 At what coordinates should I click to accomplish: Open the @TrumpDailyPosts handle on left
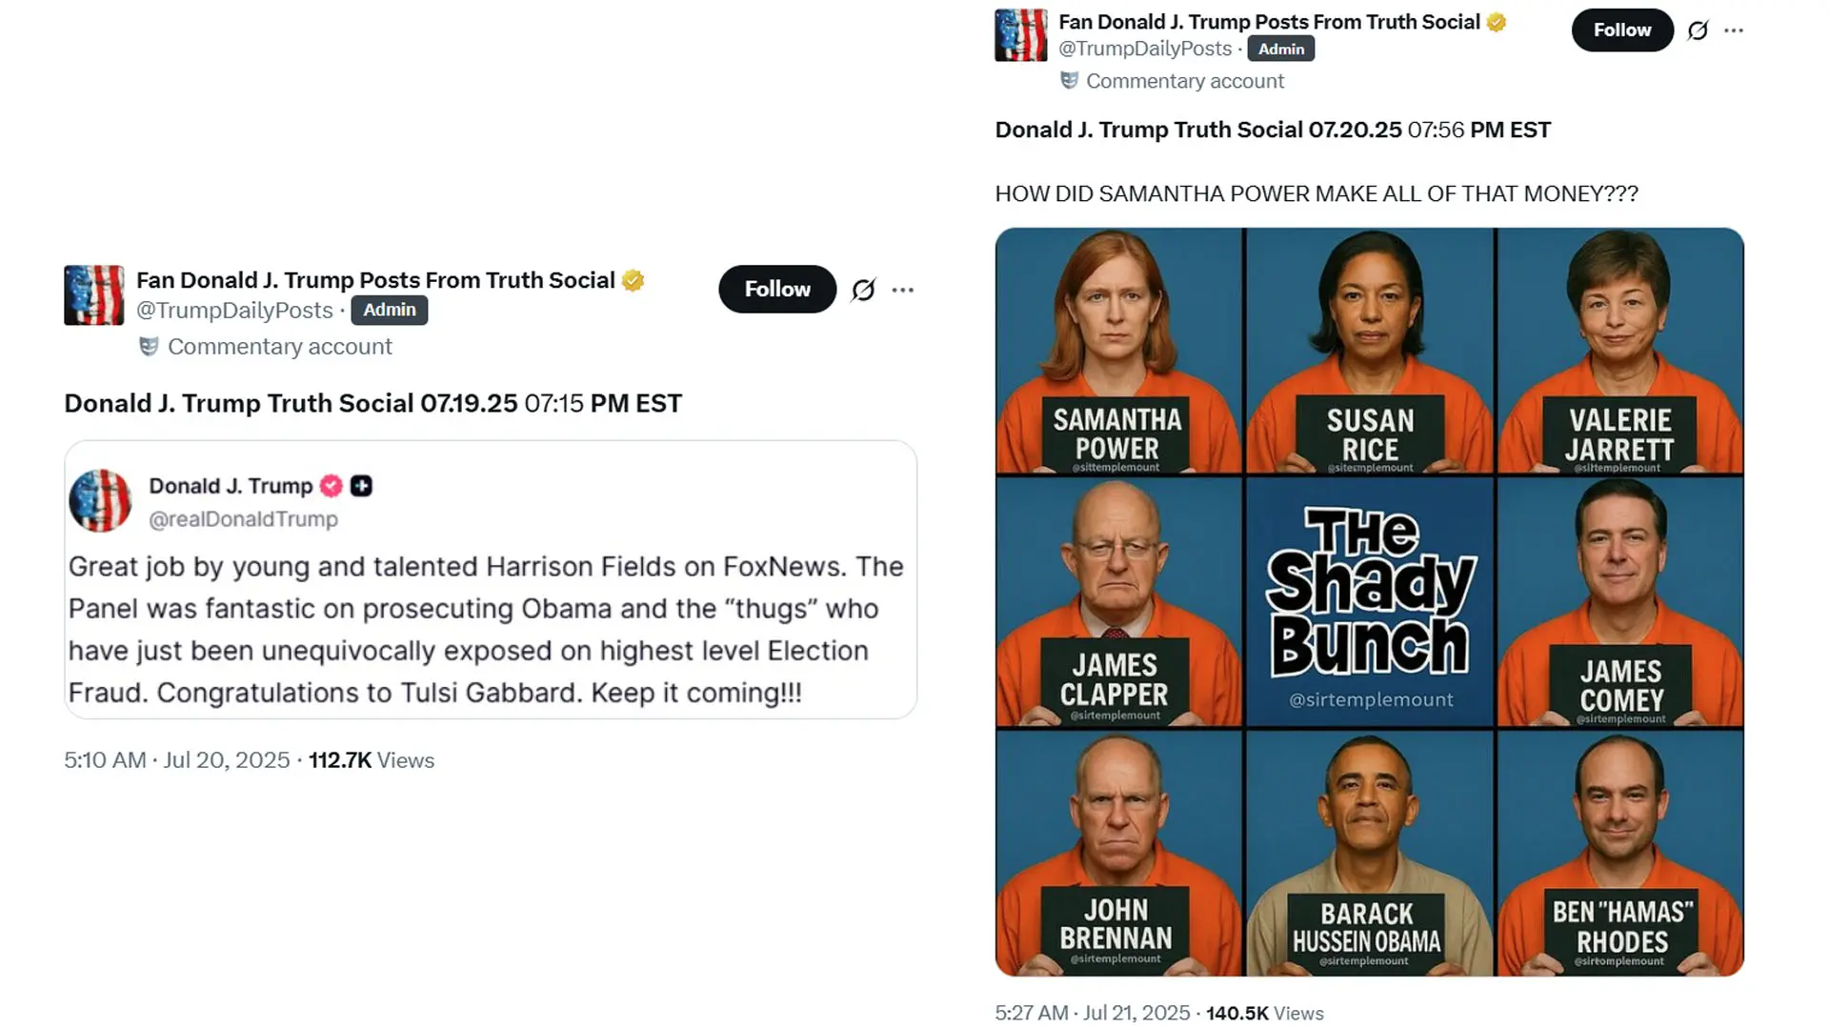(234, 311)
